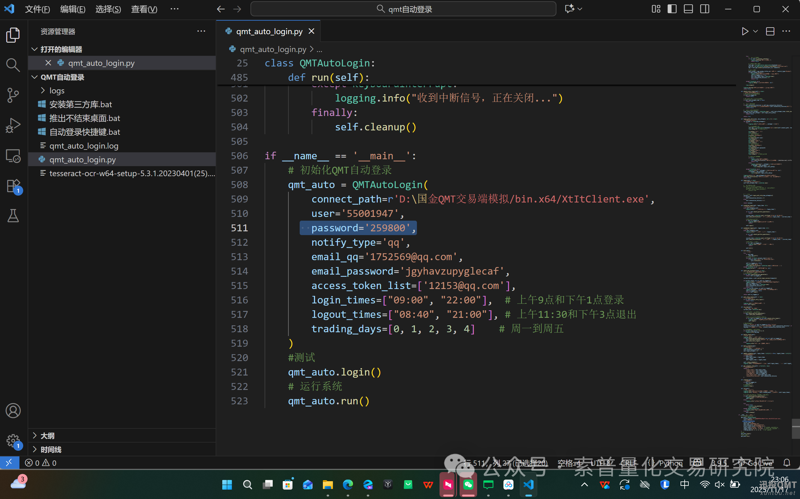Click the Run Python File play button

[x=745, y=31]
